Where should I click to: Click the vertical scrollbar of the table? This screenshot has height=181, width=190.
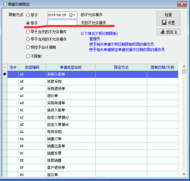[184, 120]
